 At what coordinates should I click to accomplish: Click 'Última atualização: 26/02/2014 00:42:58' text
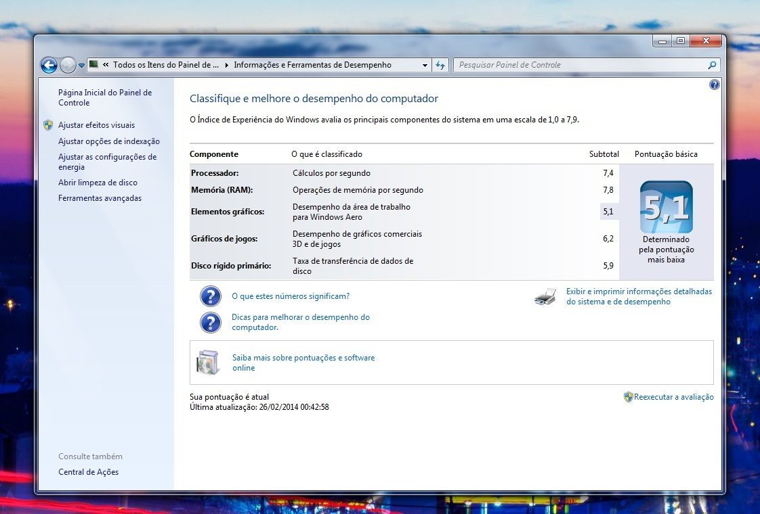259,407
